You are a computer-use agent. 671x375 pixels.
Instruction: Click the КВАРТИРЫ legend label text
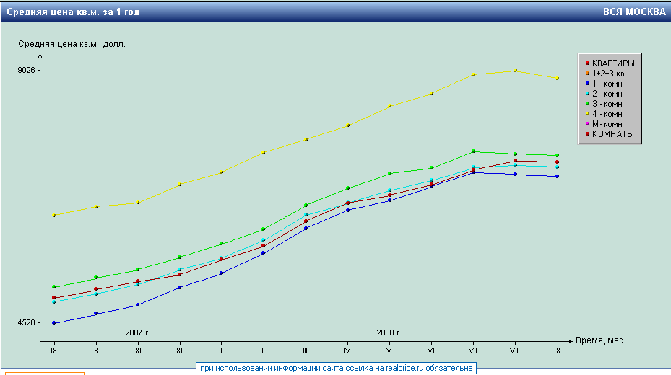click(613, 63)
